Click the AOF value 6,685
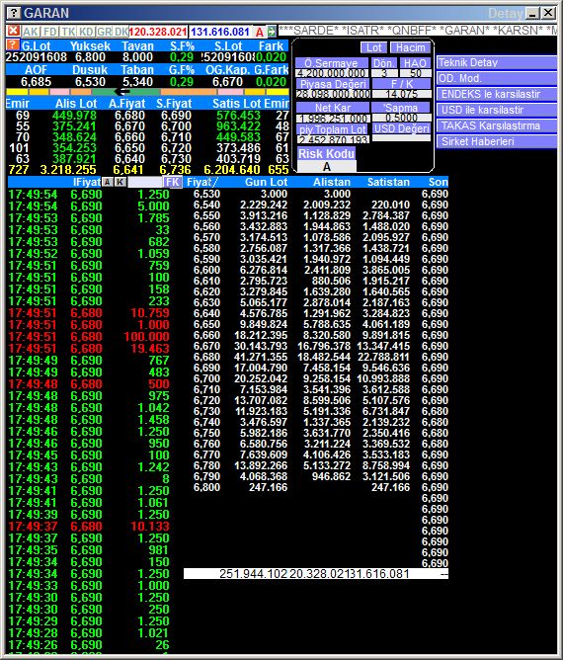 [37, 82]
